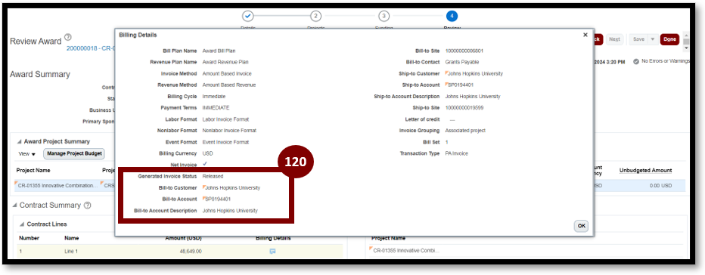Click the Net Invoice checkmark
The image size is (705, 275).
coord(205,165)
